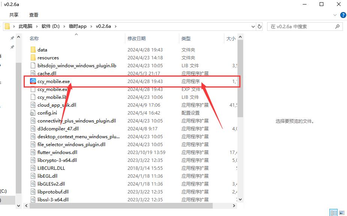Sort files by 类型 column header
The width and height of the screenshot is (347, 216).
tap(186, 38)
